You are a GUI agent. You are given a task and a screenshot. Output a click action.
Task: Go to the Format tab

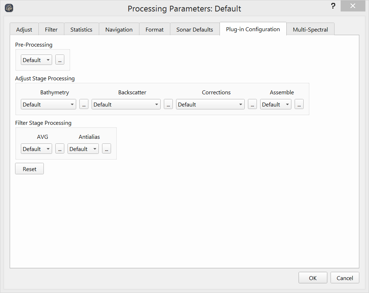(154, 30)
